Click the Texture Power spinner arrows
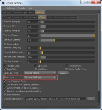Screen dimensions: 102x110 coord(38,36)
